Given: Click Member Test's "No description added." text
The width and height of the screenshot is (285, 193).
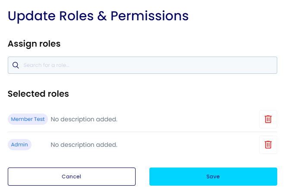Looking at the screenshot, I should [84, 119].
